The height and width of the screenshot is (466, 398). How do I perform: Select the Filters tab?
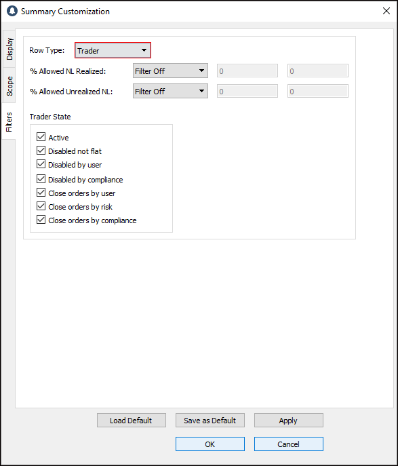point(9,121)
